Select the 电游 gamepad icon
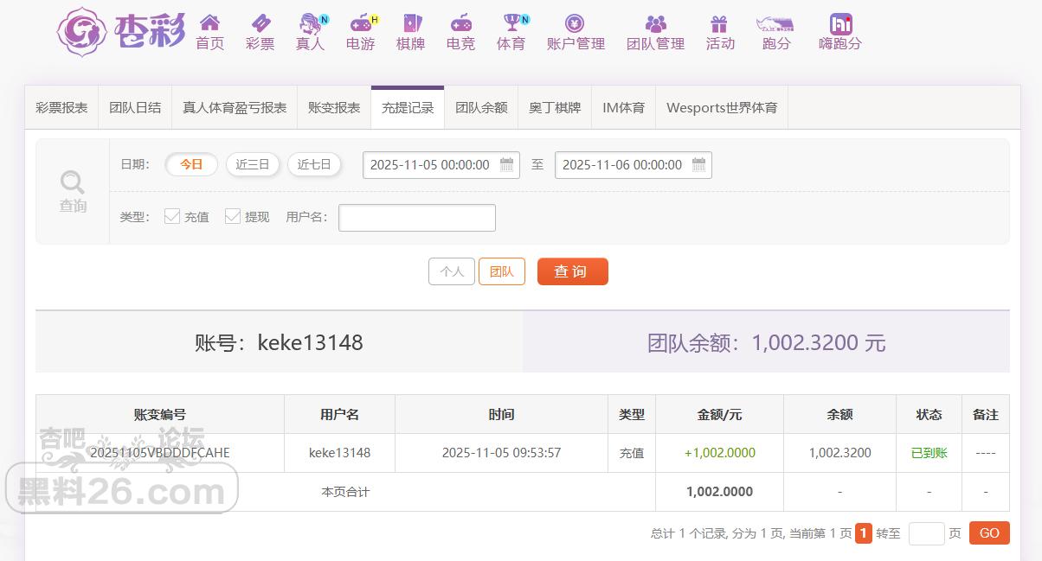The image size is (1042, 561). (x=360, y=23)
